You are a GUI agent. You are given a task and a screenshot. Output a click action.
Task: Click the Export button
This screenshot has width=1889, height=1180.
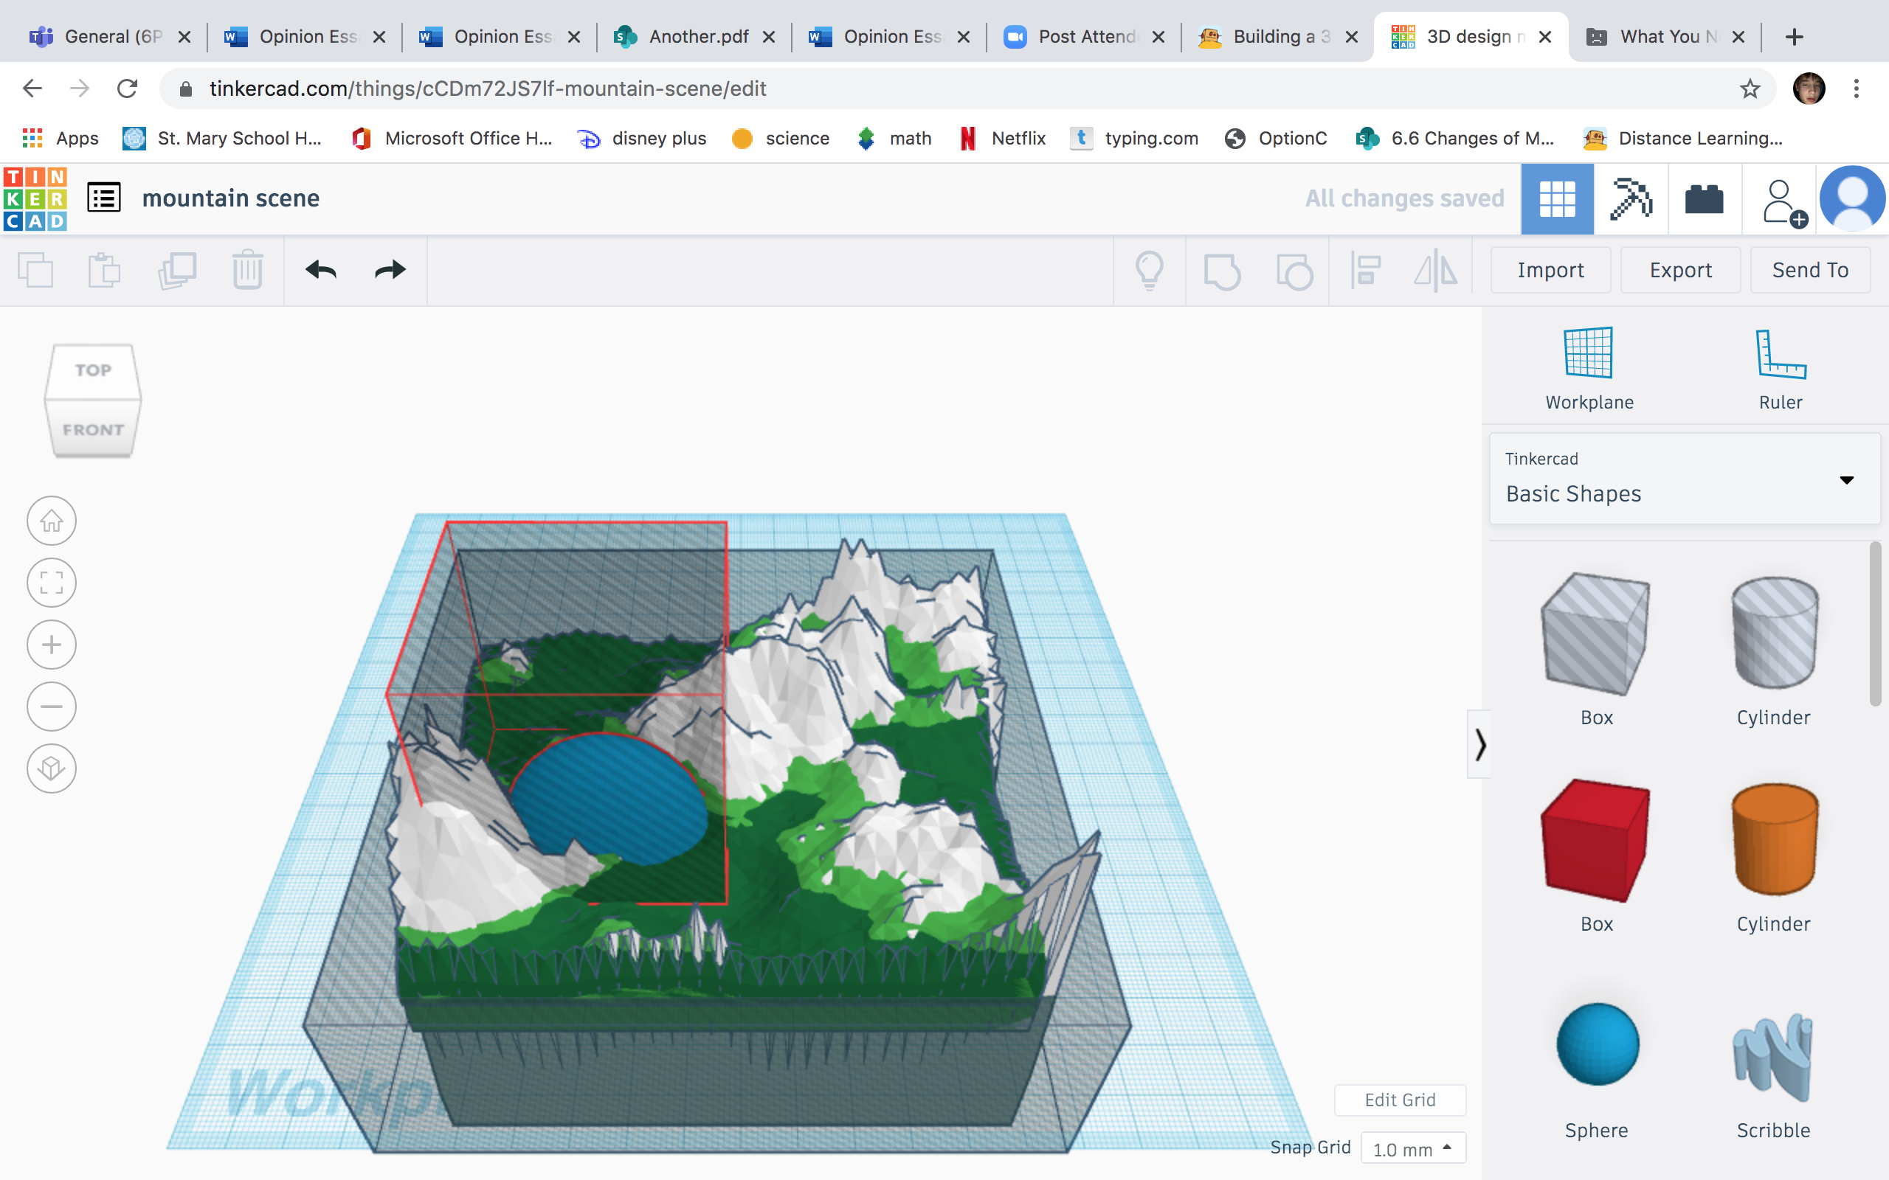1679,269
